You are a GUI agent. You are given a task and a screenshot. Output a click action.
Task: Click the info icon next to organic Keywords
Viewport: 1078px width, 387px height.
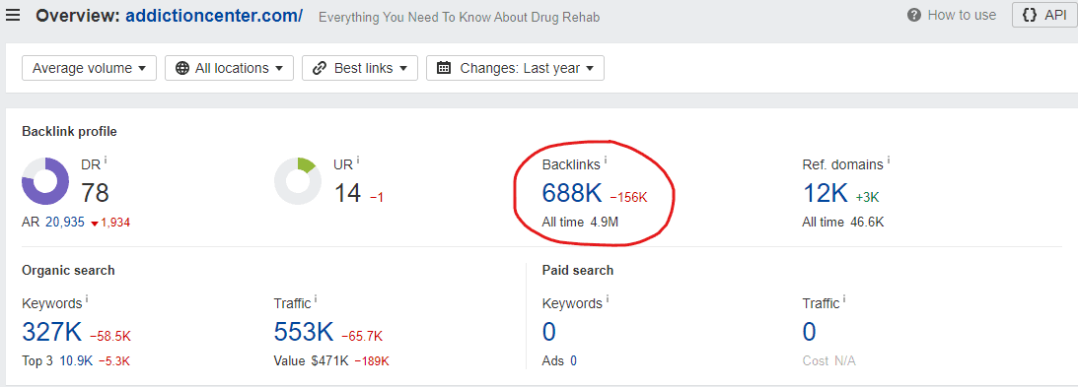87,300
